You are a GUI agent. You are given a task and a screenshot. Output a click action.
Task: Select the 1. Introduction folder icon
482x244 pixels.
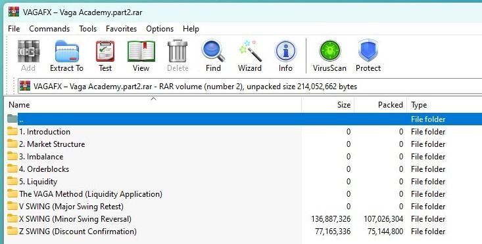tap(12, 131)
